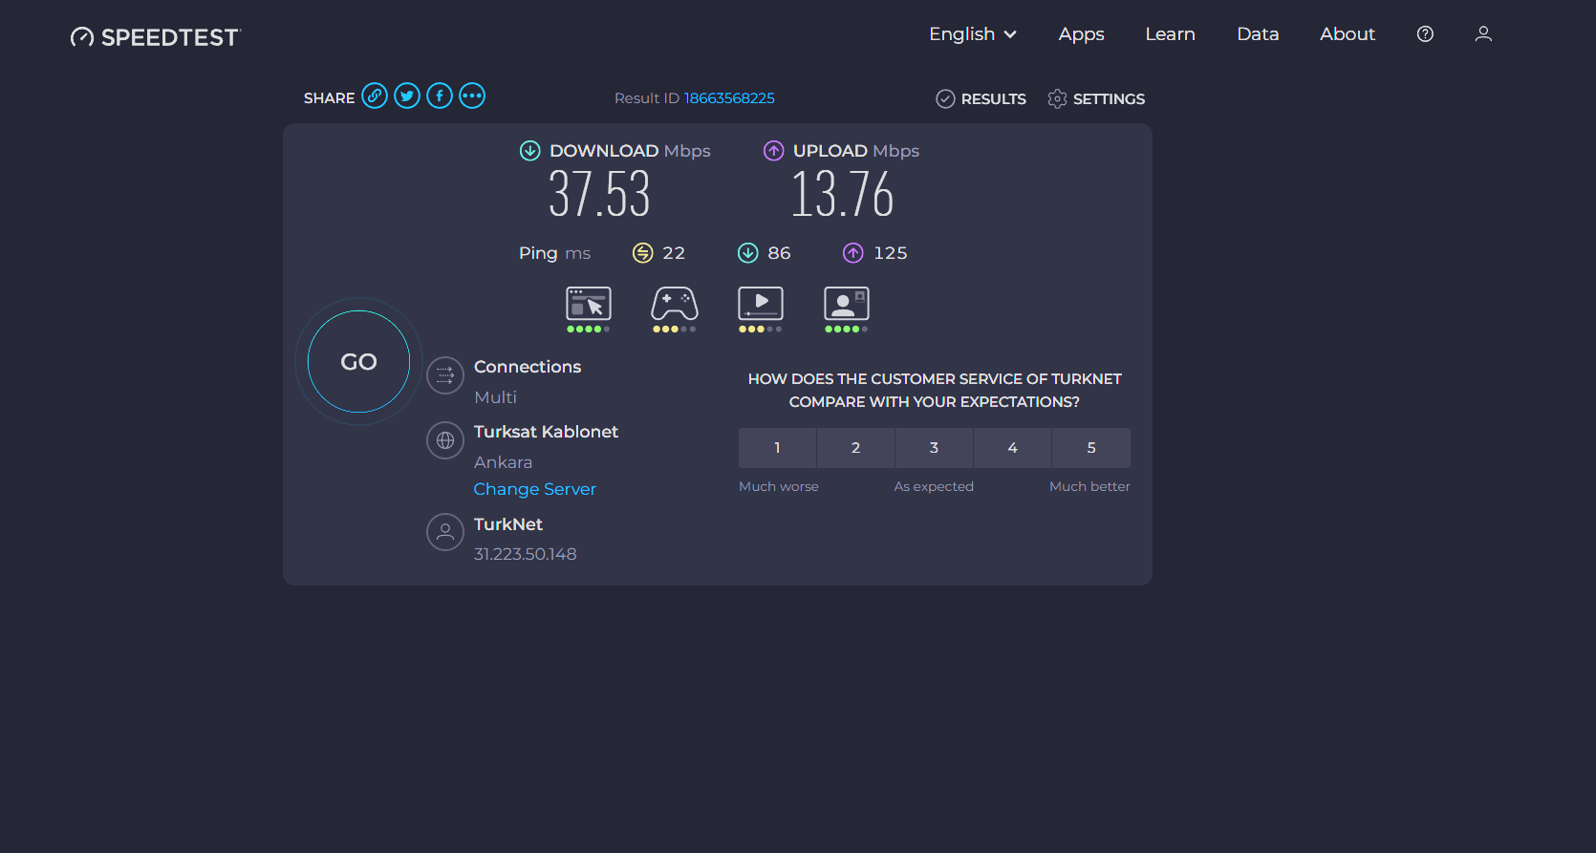Click the upload arrow icon beside UPLOAD
The width and height of the screenshot is (1596, 853).
click(774, 151)
